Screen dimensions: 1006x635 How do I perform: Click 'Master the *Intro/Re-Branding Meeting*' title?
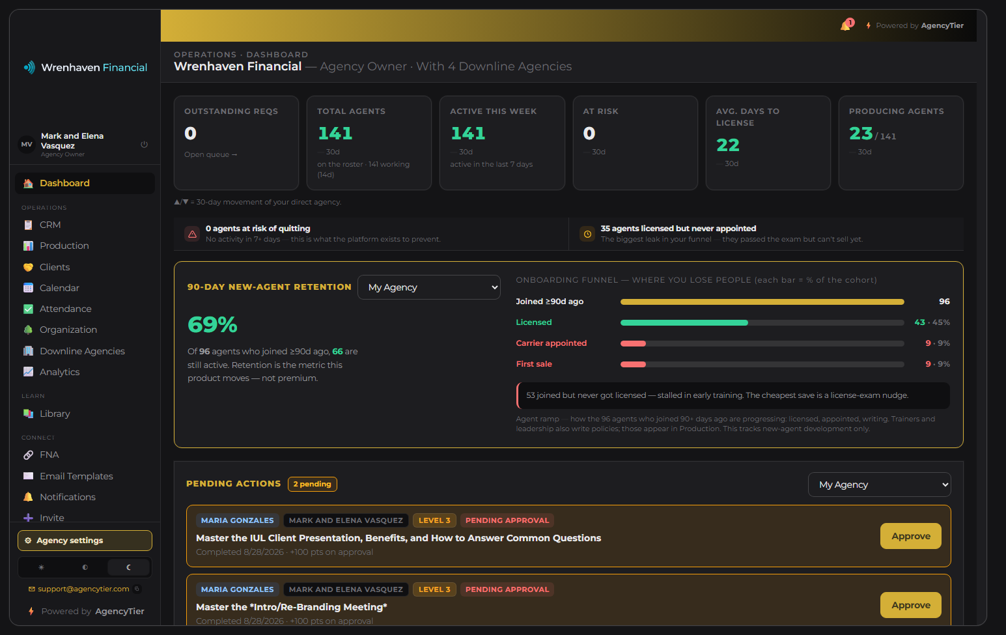click(x=292, y=607)
